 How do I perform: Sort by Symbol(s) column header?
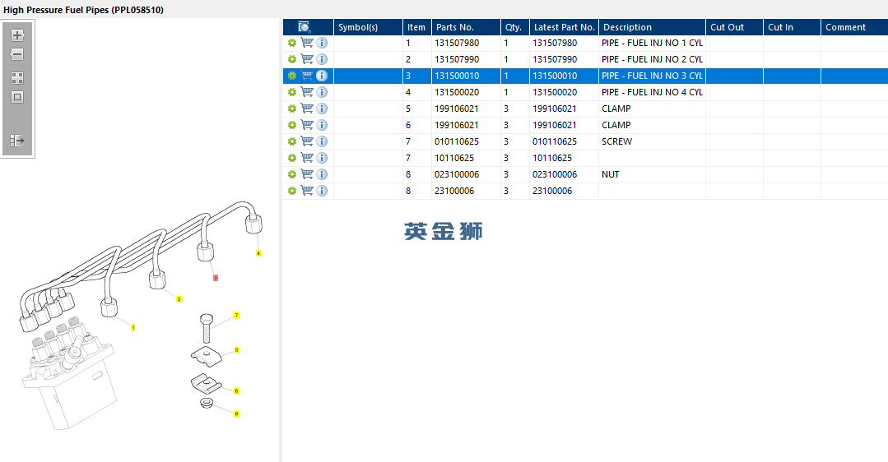tap(368, 27)
